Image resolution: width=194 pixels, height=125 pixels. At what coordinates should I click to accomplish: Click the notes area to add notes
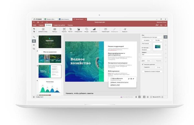pos(102,94)
